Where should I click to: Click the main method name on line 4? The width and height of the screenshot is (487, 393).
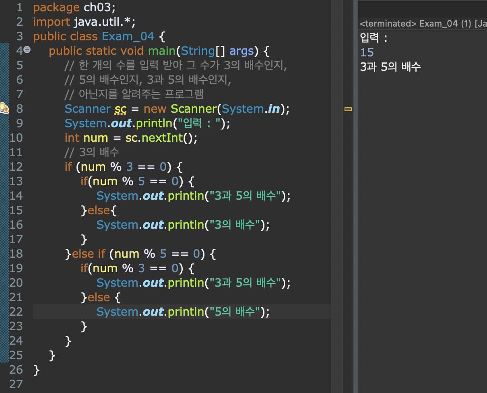pos(162,51)
